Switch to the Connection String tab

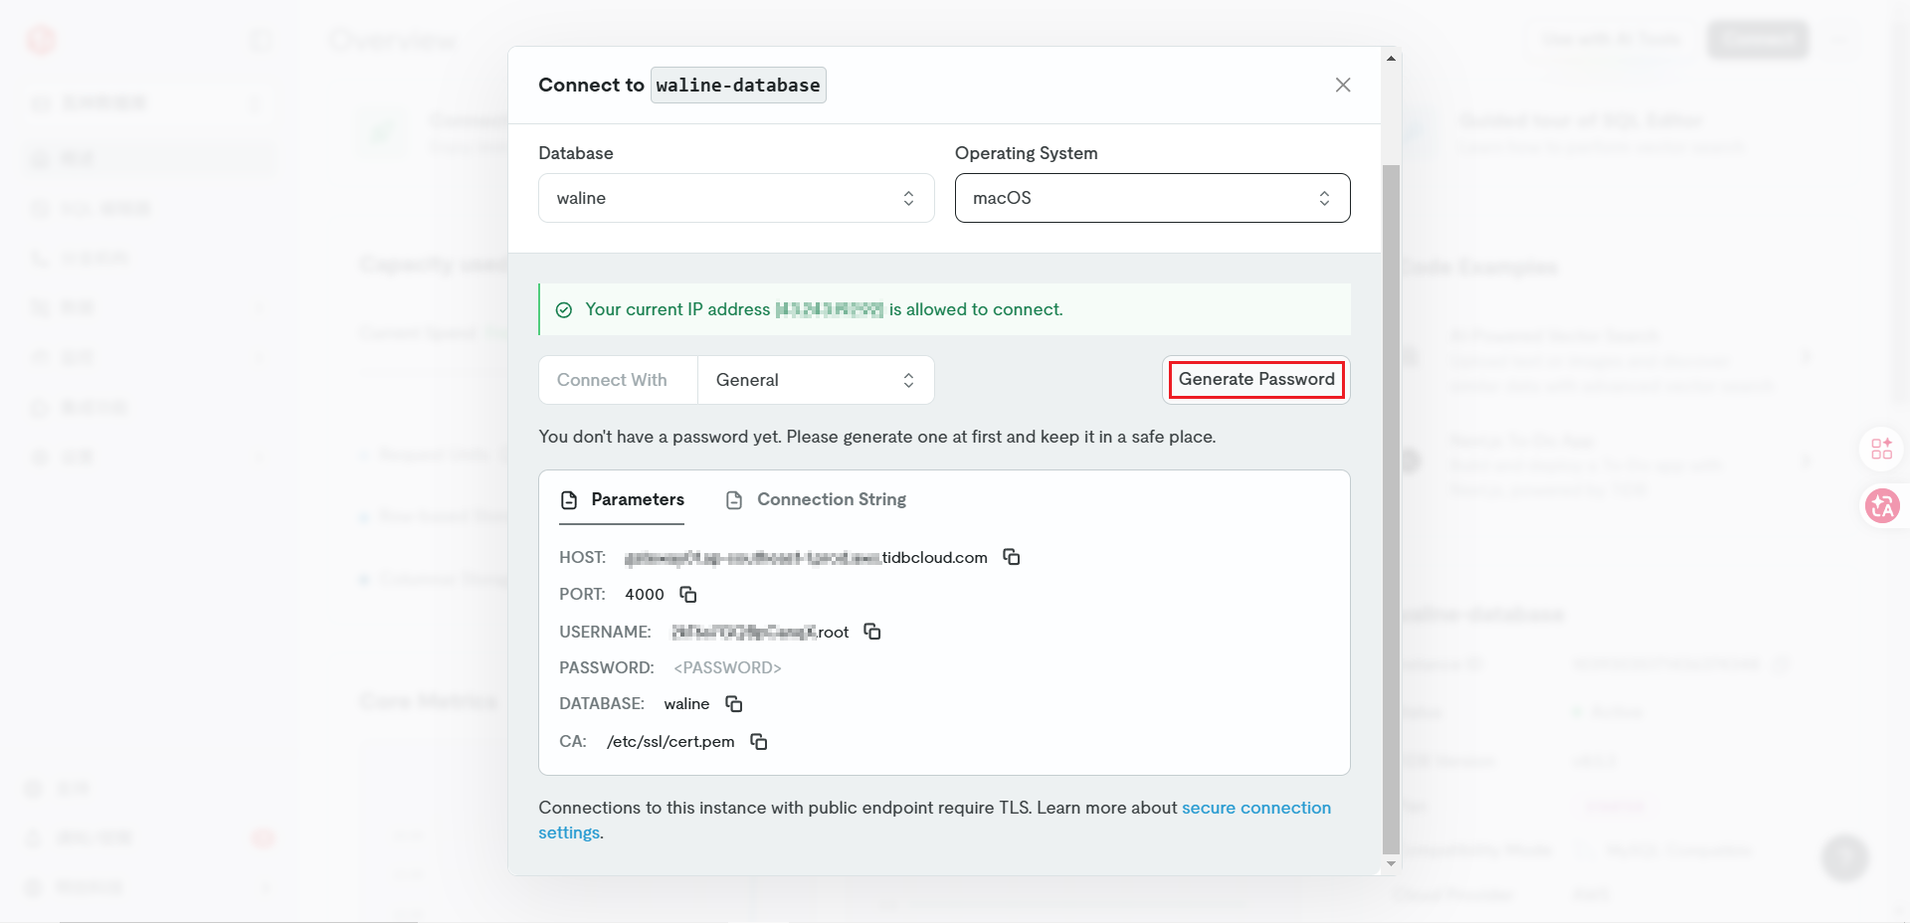click(816, 499)
